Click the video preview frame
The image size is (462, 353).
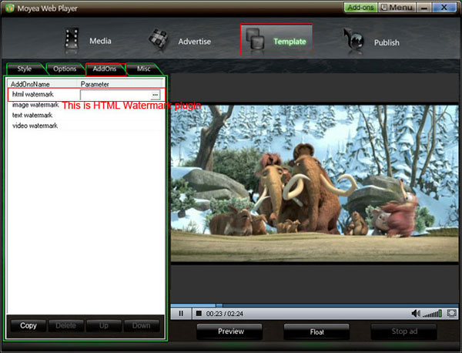pyautogui.click(x=315, y=183)
